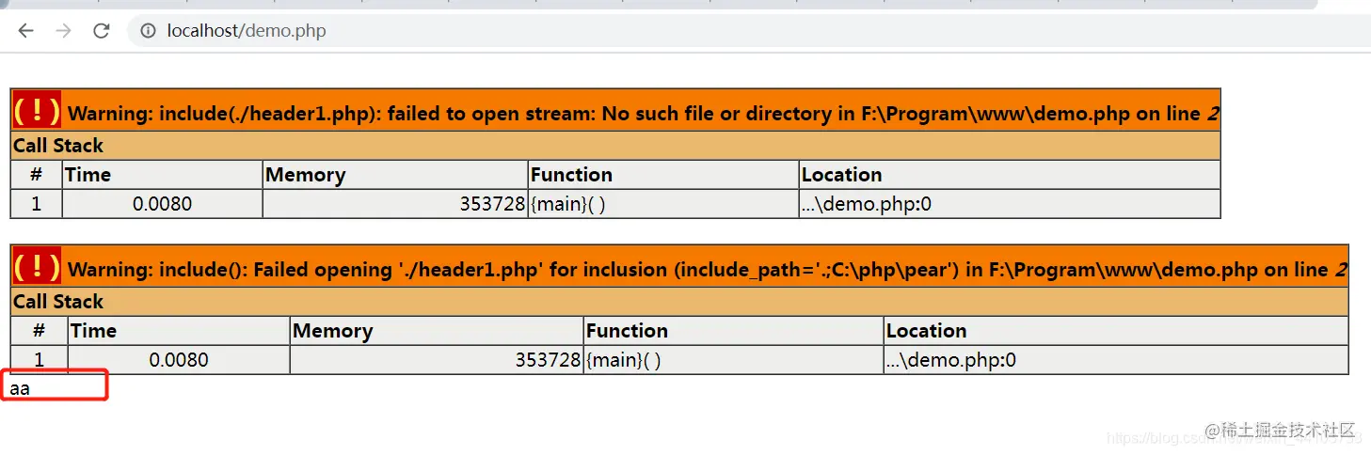Select row number 1 in second table
This screenshot has width=1371, height=455.
39,360
